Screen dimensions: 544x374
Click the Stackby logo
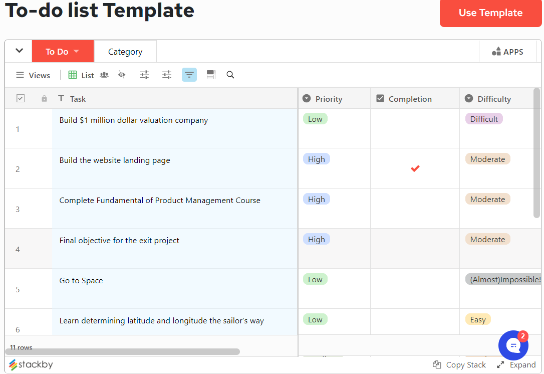pyautogui.click(x=31, y=364)
